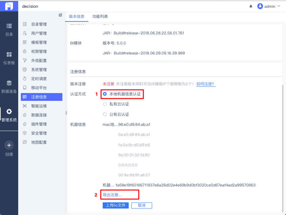Click the 插件管理 plugin icon

(x=25, y=124)
